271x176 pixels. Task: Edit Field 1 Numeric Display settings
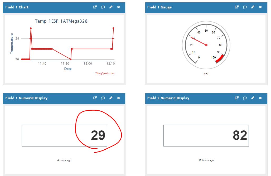click(111, 98)
